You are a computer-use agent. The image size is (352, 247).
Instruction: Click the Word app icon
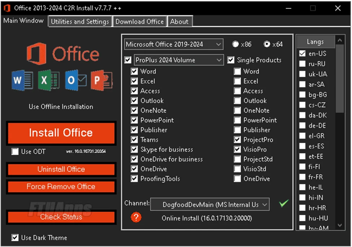[22, 80]
